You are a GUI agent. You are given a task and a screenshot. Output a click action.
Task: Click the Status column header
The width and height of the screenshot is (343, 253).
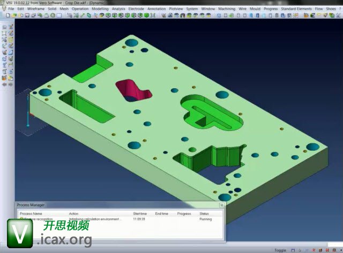[x=204, y=213]
